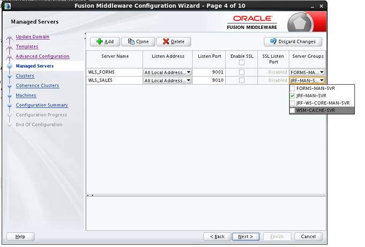Open Server Groups dropdown for WLS_FORMS
The image size is (365, 247).
[x=307, y=72]
